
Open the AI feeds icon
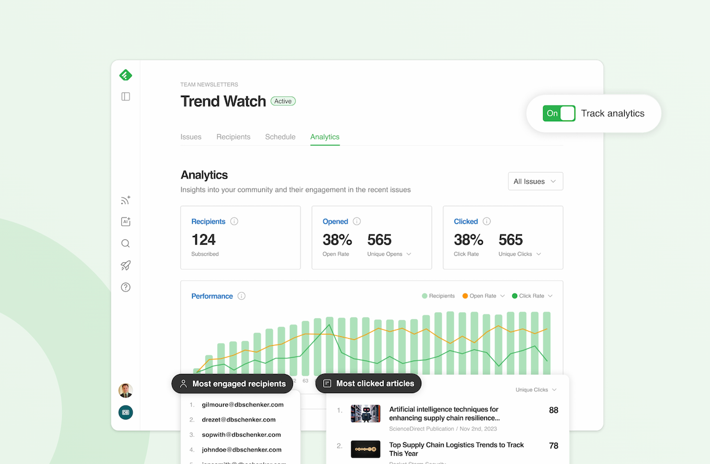click(125, 222)
